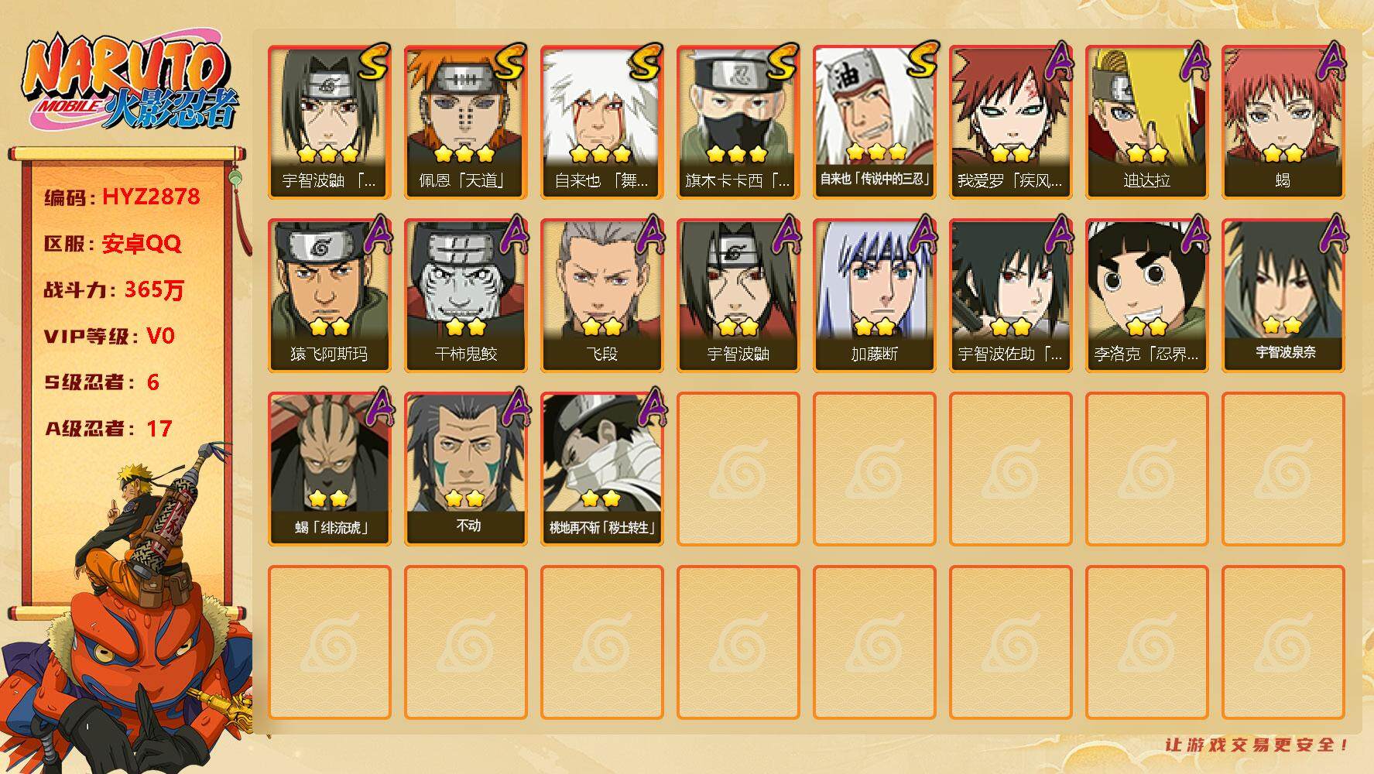Click the three stars on 宇智波鼬 S card
Viewport: 1374px width, 774px height.
327,152
